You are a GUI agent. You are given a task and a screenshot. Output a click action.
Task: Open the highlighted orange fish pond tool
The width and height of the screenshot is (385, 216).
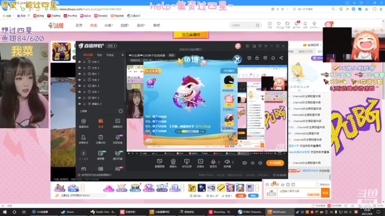coord(101,123)
